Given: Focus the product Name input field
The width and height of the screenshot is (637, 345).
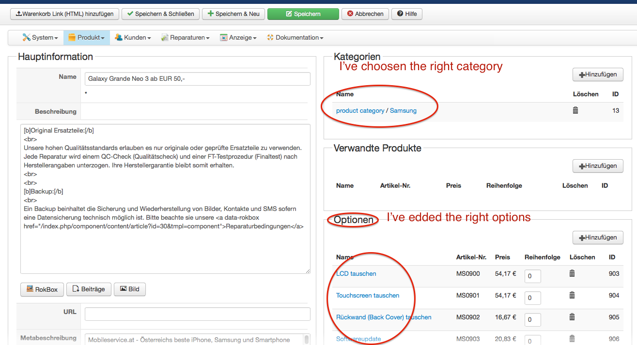Looking at the screenshot, I should point(197,79).
